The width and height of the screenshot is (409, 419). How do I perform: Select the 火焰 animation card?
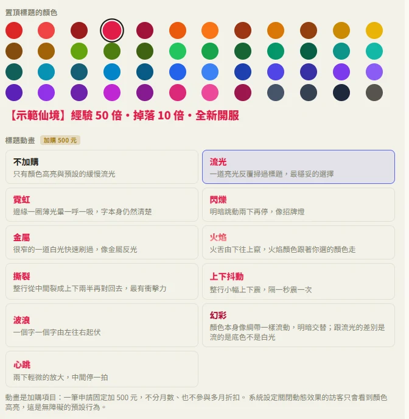pos(298,242)
